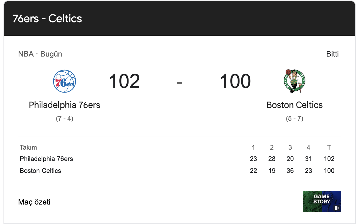This screenshot has width=358, height=224.
Task: Click the Philadelphia 76ers team name under logo
Action: pos(65,105)
